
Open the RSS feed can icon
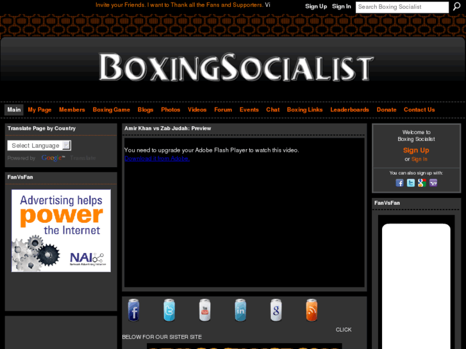pyautogui.click(x=312, y=310)
